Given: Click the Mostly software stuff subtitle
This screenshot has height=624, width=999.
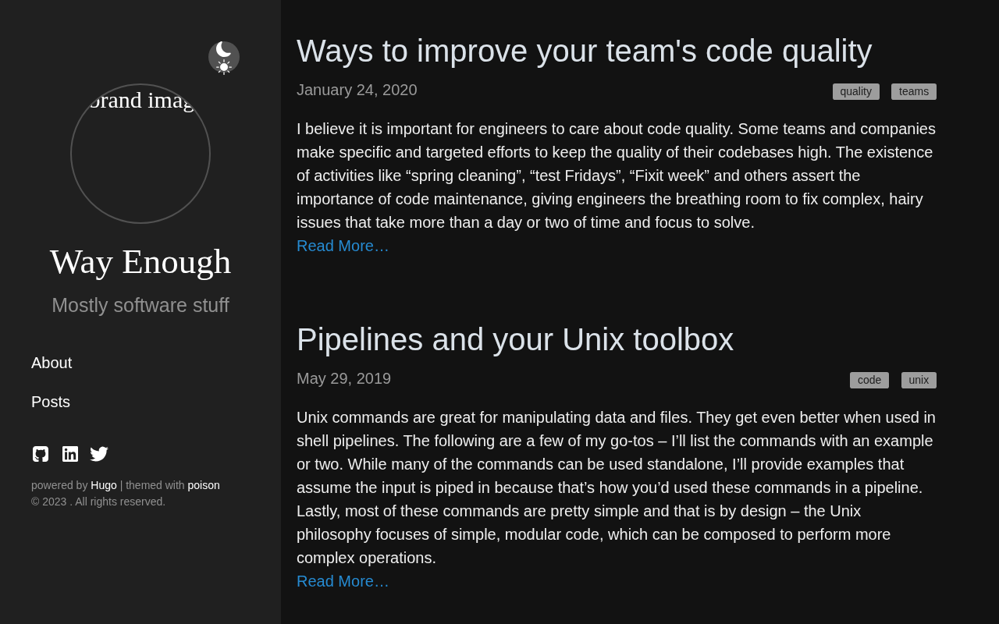Looking at the screenshot, I should [140, 306].
